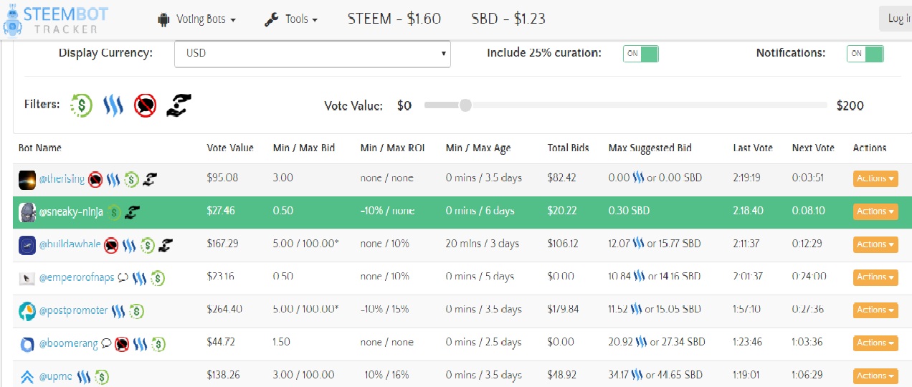Viewport: 912px width, 387px height.
Task: Click the Max Suggested Bid column header
Action: tap(650, 148)
